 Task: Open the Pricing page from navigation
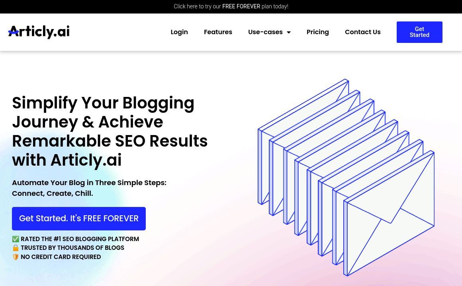coord(317,32)
